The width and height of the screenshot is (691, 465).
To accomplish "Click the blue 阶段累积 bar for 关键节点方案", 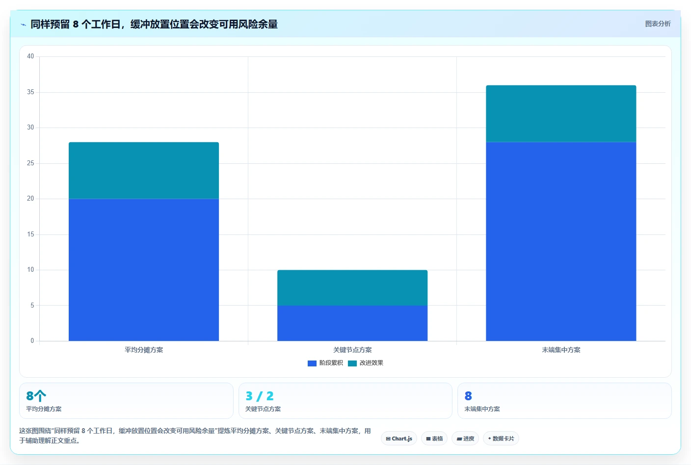I will pyautogui.click(x=352, y=323).
